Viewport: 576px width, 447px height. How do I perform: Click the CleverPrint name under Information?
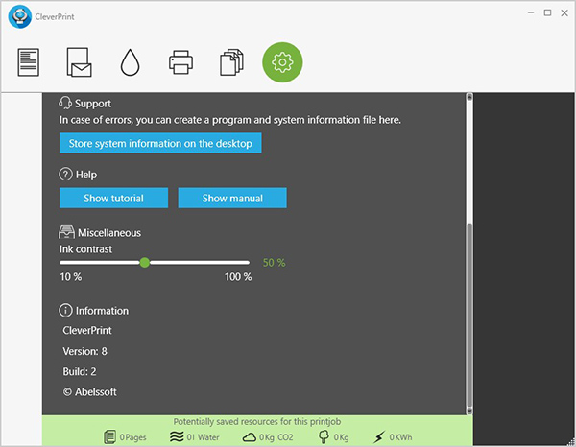point(87,330)
